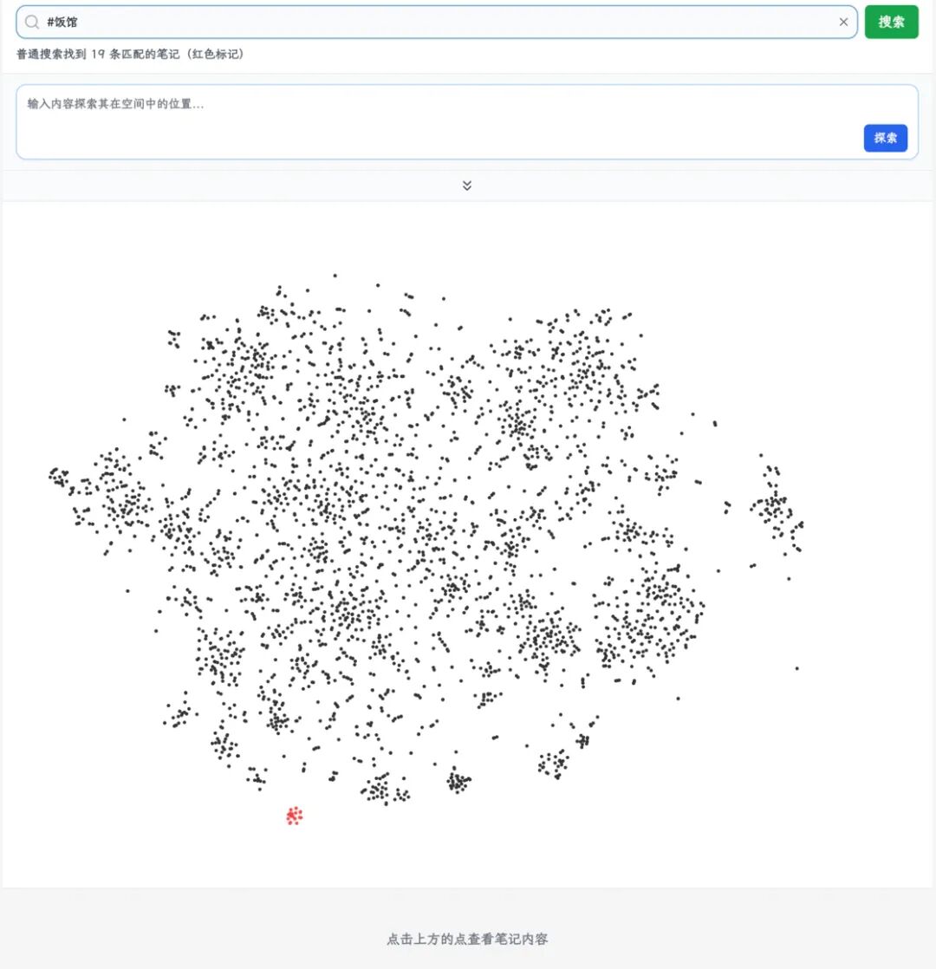The image size is (936, 969).
Task: Click the magnifier icon in search bar
Action: coord(32,22)
